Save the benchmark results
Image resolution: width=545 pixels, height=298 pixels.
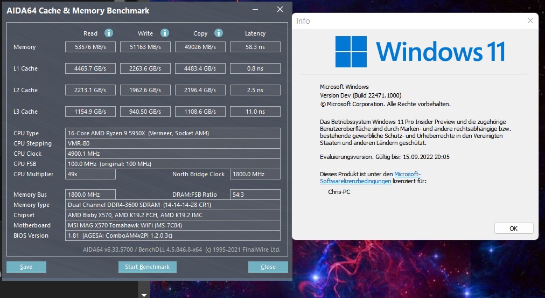pos(26,267)
